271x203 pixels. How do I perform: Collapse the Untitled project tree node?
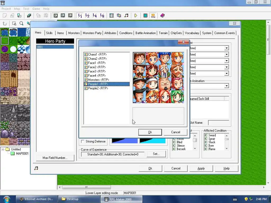(x=3, y=149)
